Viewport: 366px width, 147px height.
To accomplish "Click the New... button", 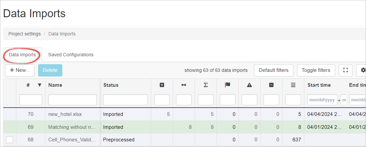I will tap(20, 70).
